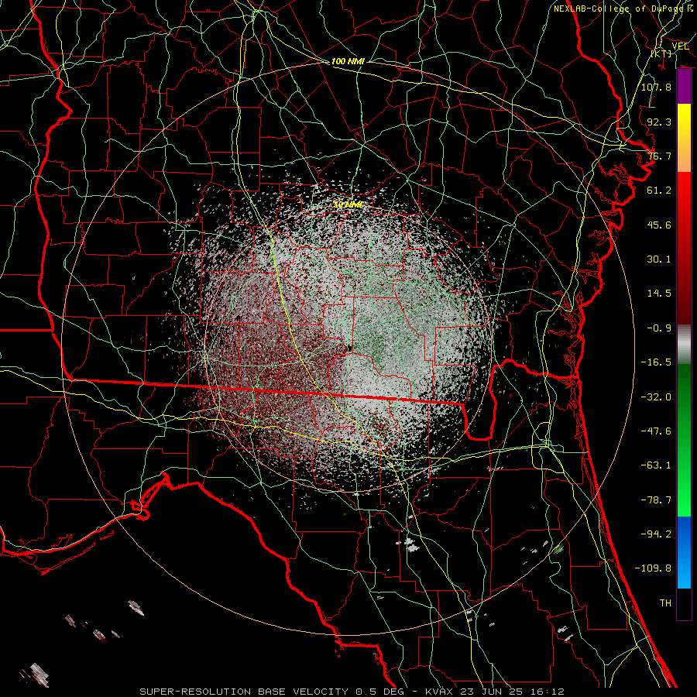
Task: Click the 76.7 velocity value
Action: (659, 156)
